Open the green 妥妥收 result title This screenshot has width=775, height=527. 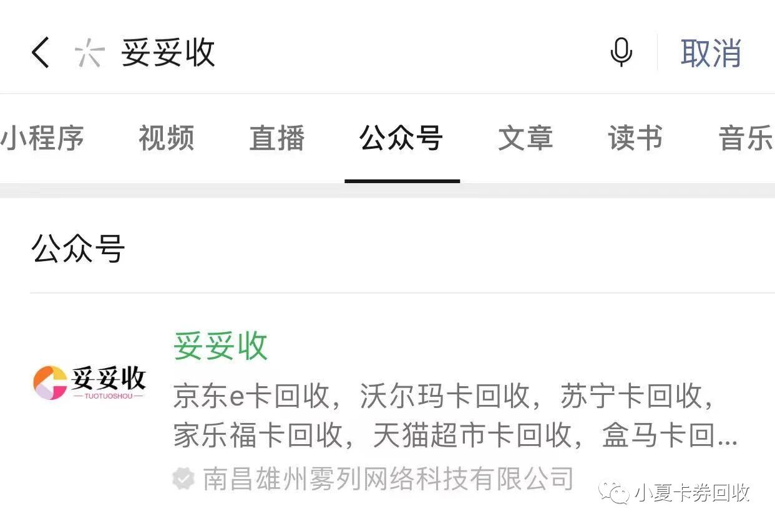coord(220,346)
